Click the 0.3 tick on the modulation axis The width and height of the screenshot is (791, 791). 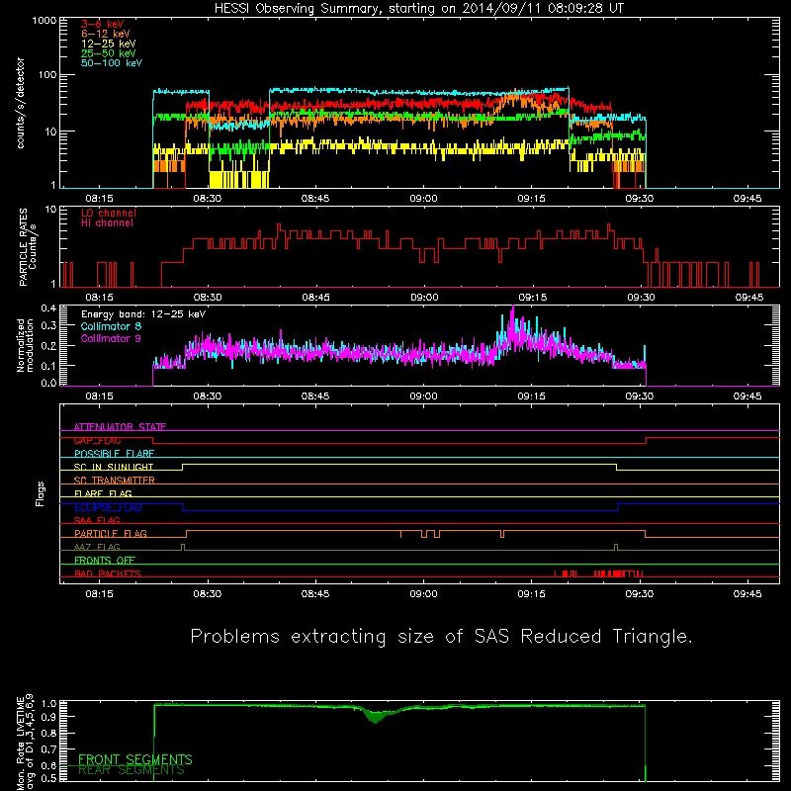[48, 326]
